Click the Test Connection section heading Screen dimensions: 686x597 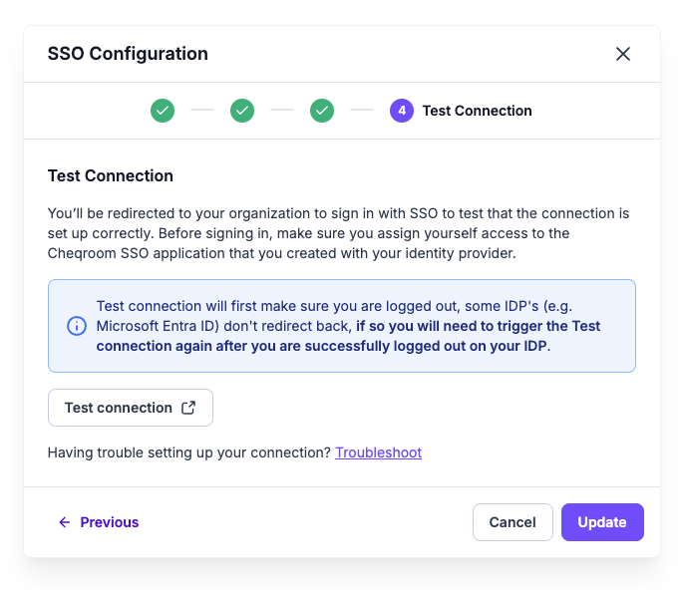point(111,175)
